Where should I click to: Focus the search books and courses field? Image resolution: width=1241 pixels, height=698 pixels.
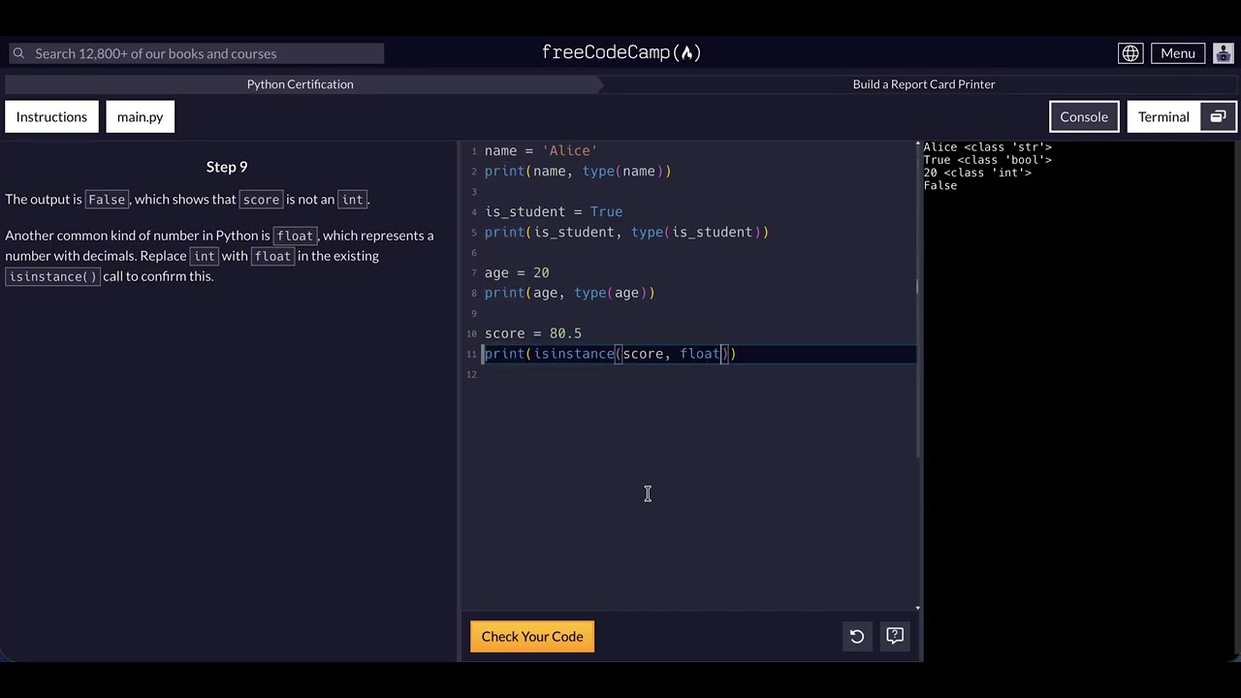click(195, 53)
